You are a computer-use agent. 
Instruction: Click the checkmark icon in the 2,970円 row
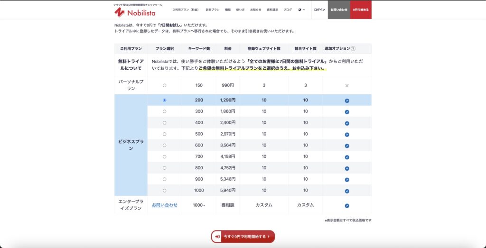(347, 134)
